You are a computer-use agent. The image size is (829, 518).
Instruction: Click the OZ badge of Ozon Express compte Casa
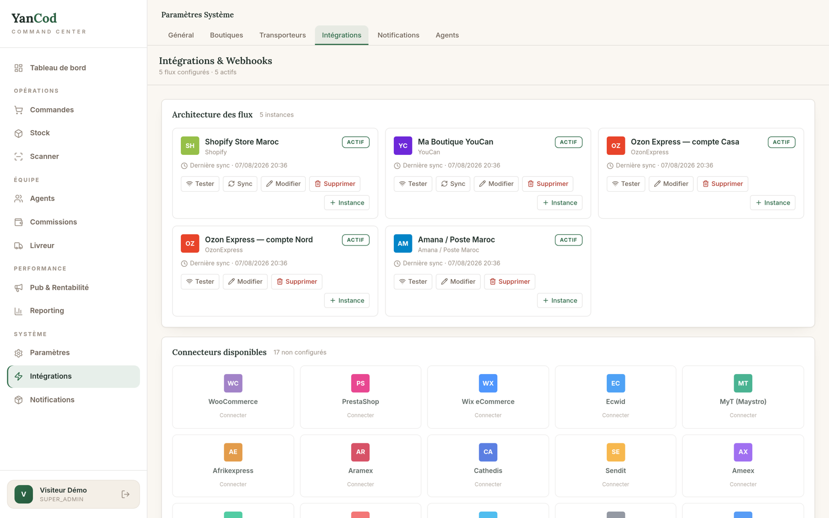click(x=616, y=146)
